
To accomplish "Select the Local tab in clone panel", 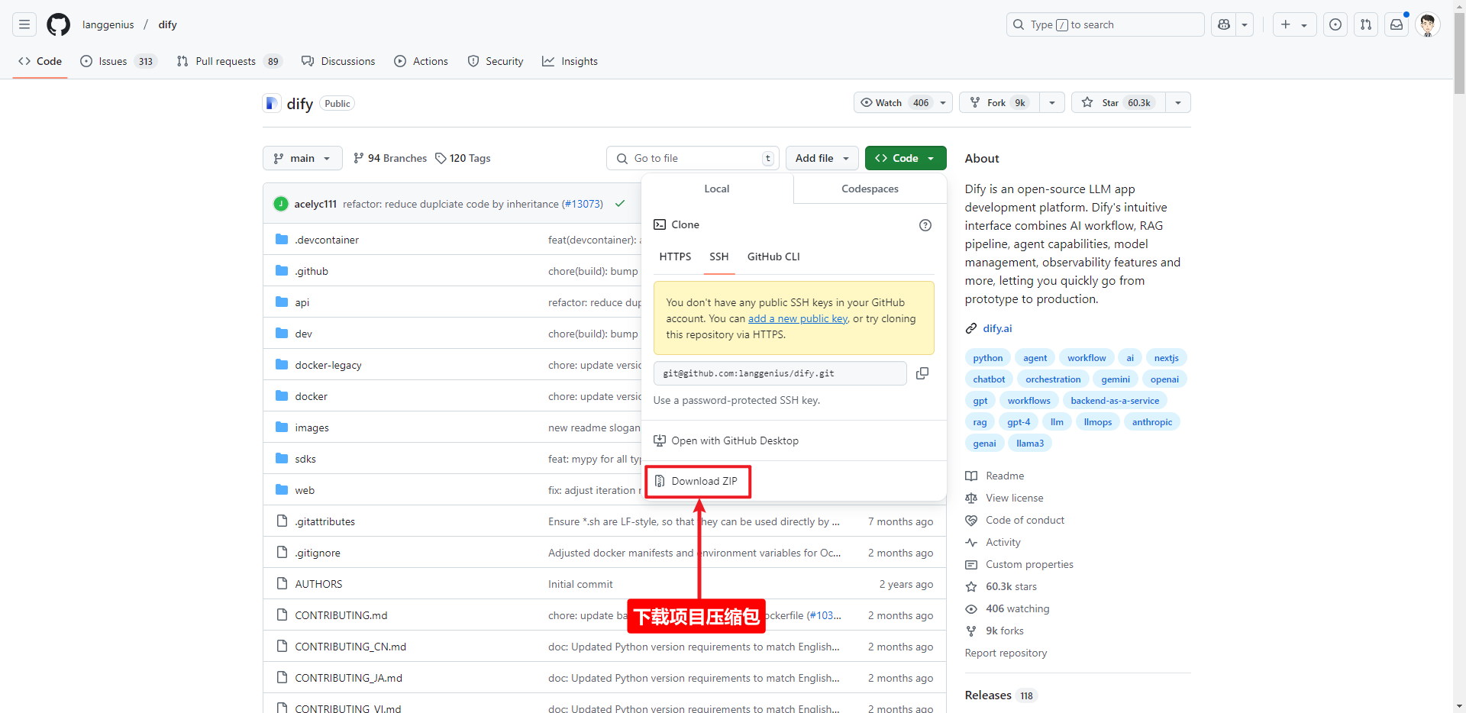I will pyautogui.click(x=717, y=189).
